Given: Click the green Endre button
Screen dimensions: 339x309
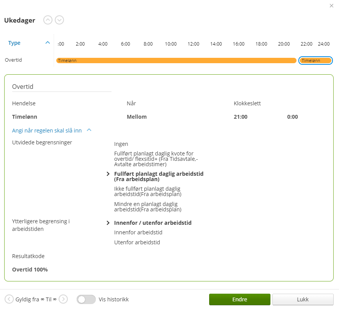Looking at the screenshot, I should point(239,299).
